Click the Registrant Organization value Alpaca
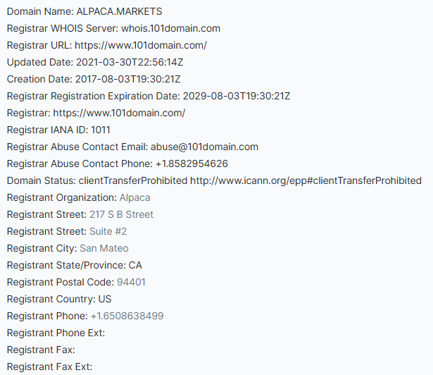 pyautogui.click(x=134, y=197)
